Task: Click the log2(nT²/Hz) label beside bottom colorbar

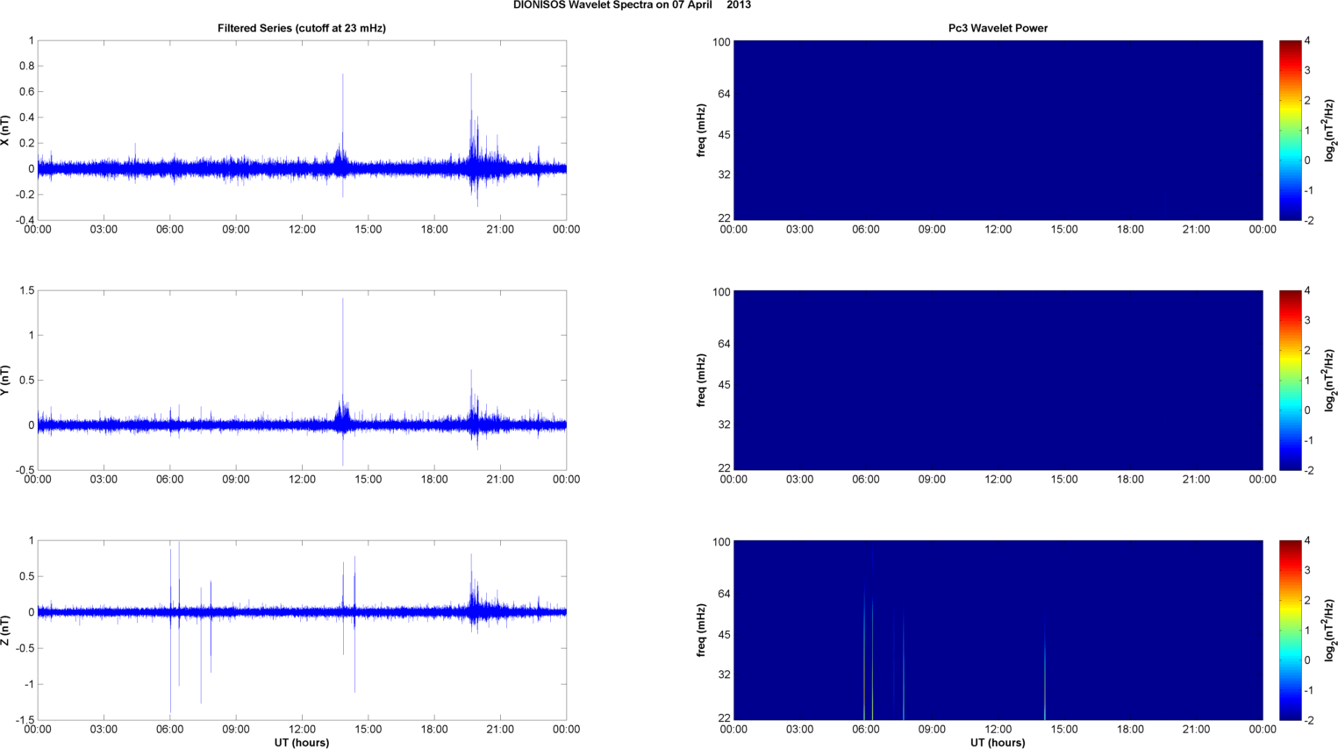Action: [x=1330, y=631]
